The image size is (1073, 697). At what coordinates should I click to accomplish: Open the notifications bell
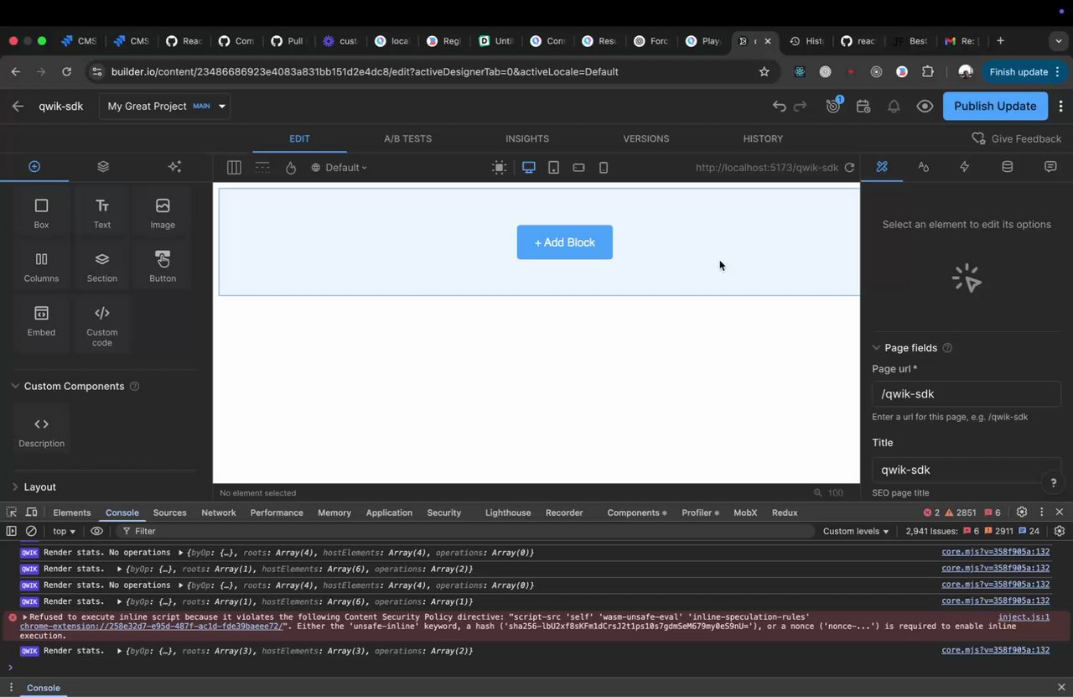coord(894,107)
